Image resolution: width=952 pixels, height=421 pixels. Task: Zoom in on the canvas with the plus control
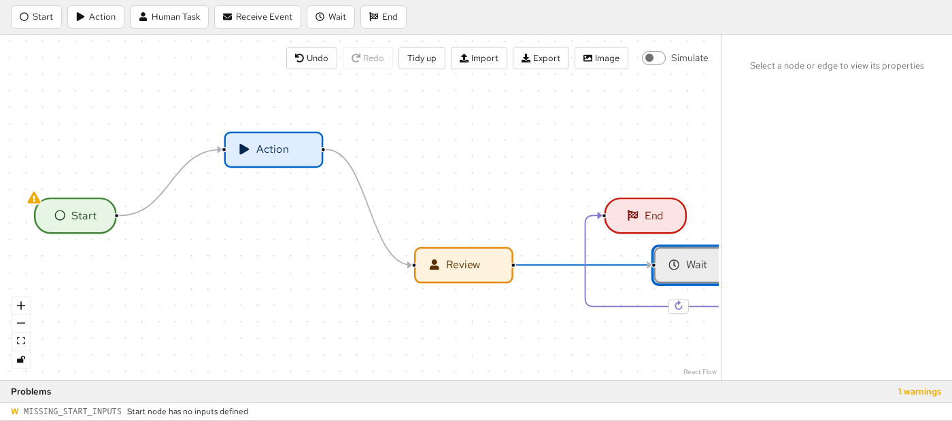pyautogui.click(x=21, y=306)
